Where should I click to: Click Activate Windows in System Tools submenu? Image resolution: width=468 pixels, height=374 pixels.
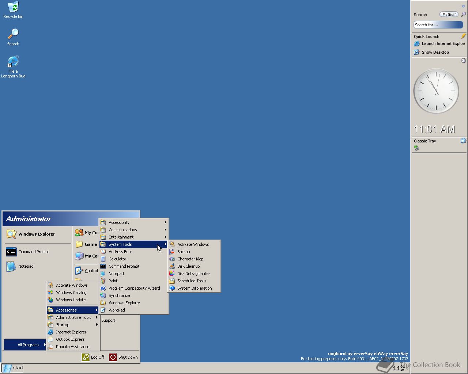pyautogui.click(x=194, y=244)
